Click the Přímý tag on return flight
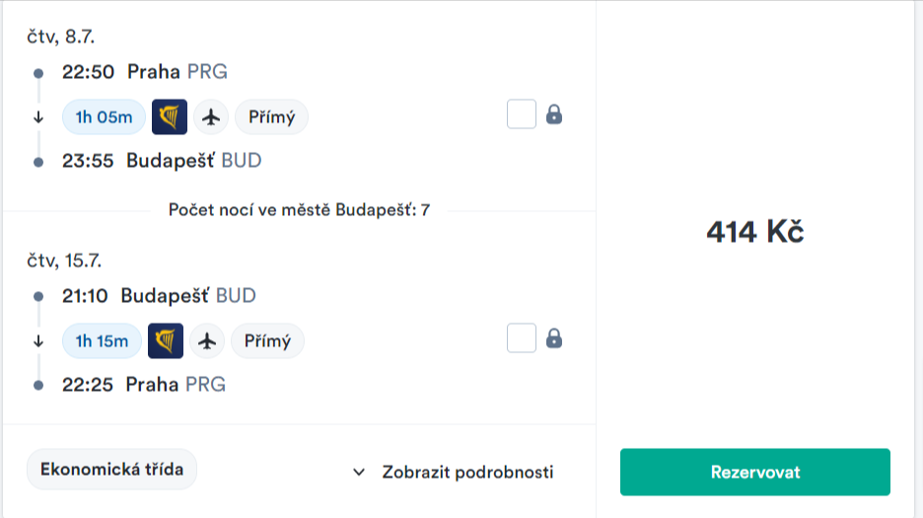This screenshot has width=923, height=518. pyautogui.click(x=267, y=340)
